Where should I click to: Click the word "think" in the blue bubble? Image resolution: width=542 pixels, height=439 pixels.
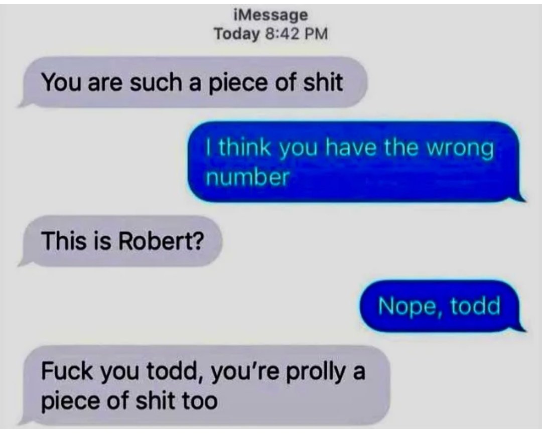[244, 148]
